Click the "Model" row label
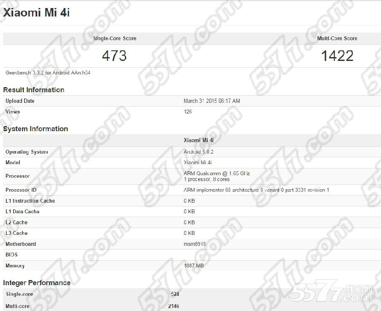The width and height of the screenshot is (381, 311). pos(13,162)
